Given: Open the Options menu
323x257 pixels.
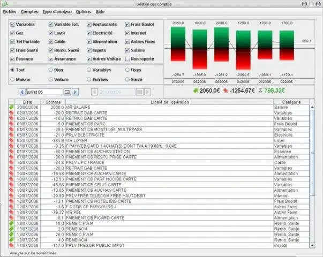Looking at the screenshot, I should coord(84,12).
